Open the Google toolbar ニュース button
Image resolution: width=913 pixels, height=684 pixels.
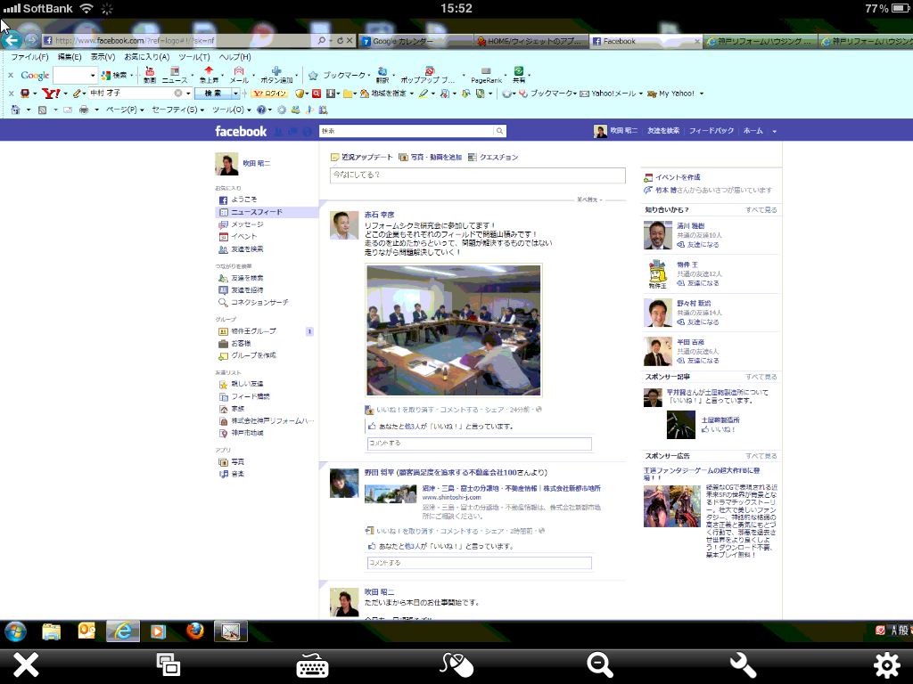click(x=175, y=75)
